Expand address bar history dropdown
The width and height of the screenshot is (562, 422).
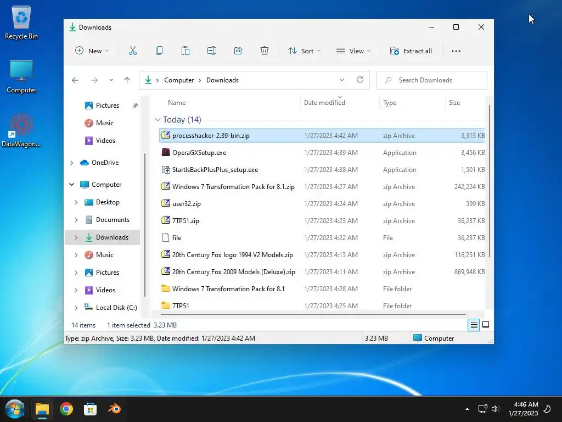[x=342, y=80]
